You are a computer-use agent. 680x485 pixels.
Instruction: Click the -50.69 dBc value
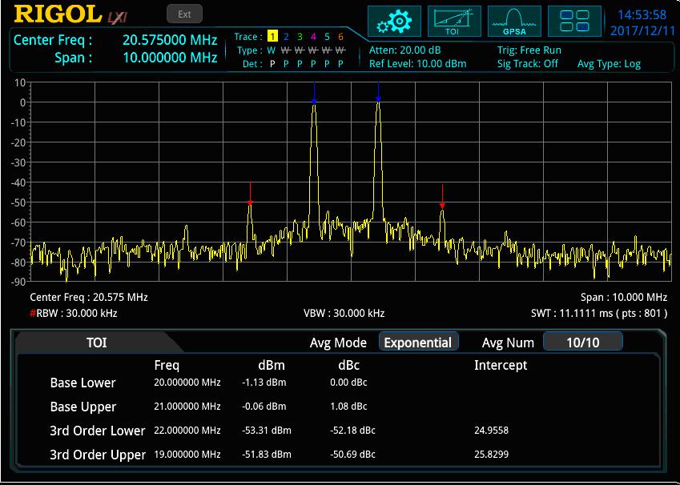click(x=352, y=455)
